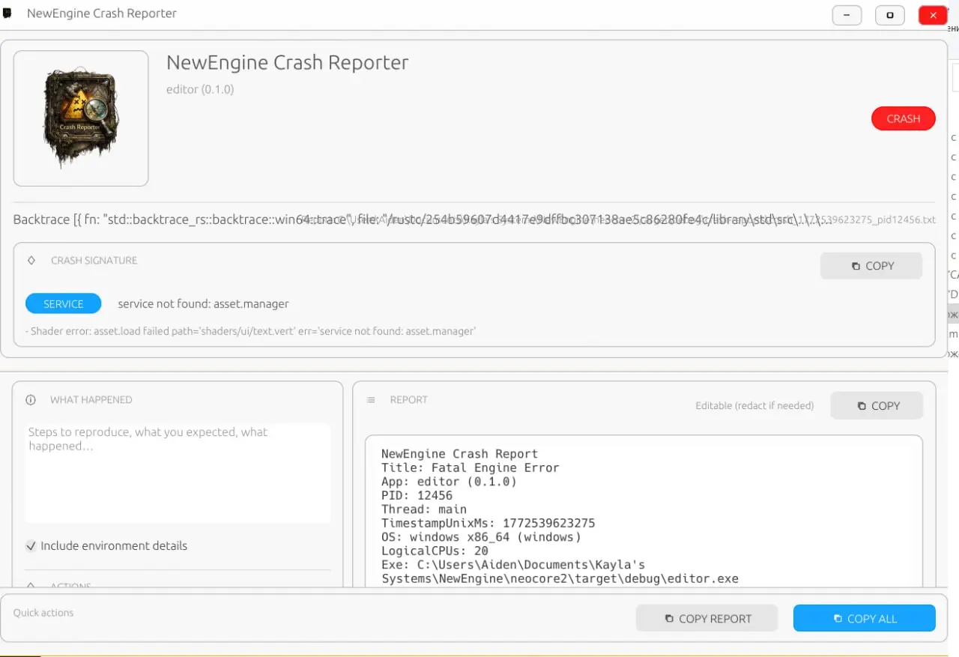The height and width of the screenshot is (657, 959).
Task: Click the clipboard icon on COPY ALL
Action: click(x=837, y=618)
